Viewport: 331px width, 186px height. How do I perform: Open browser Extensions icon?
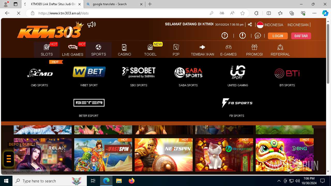[256, 13]
